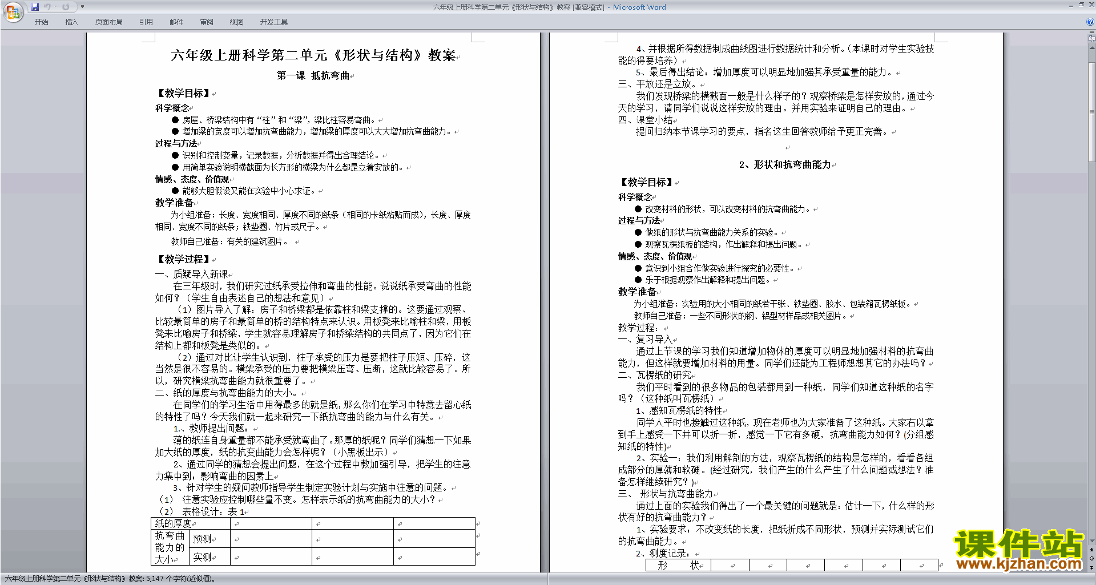Click the Undo arrow icon

(x=47, y=7)
